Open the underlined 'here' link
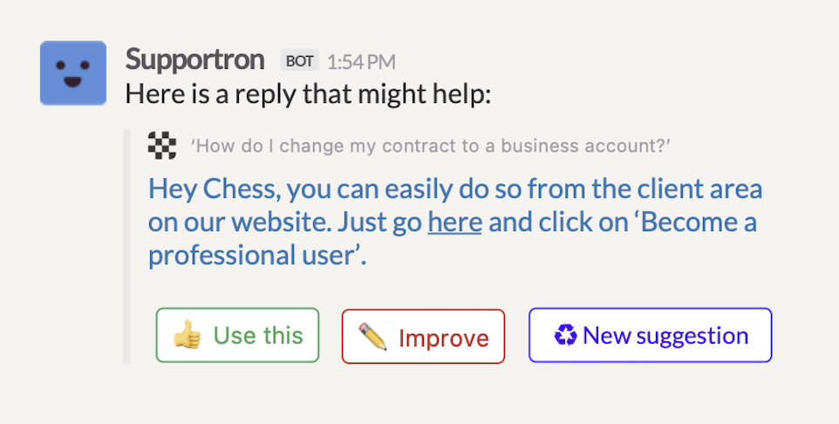This screenshot has width=839, height=424. [x=454, y=222]
